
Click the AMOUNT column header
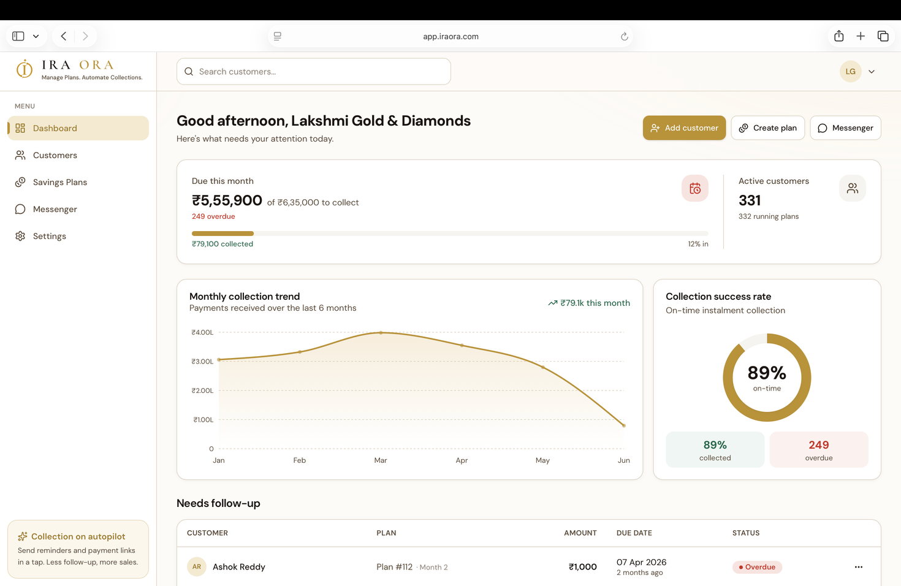pyautogui.click(x=580, y=533)
